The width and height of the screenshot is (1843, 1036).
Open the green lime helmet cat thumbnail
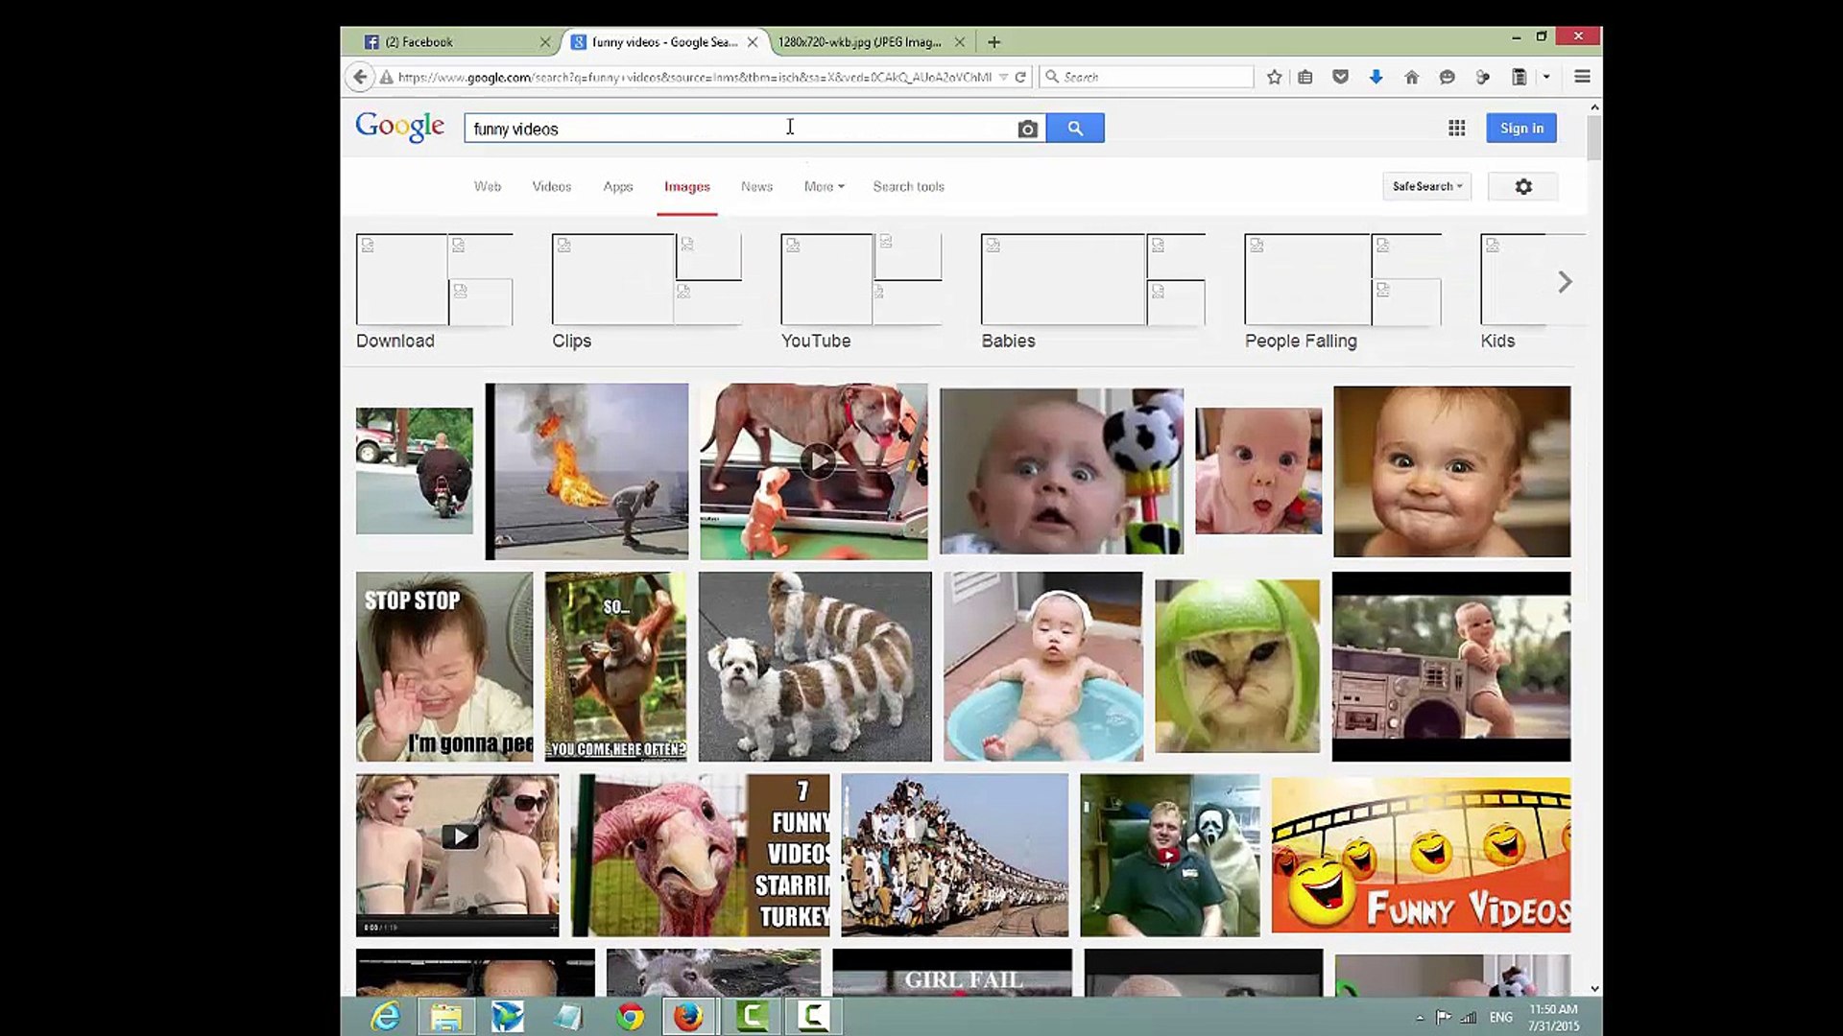pos(1236,666)
